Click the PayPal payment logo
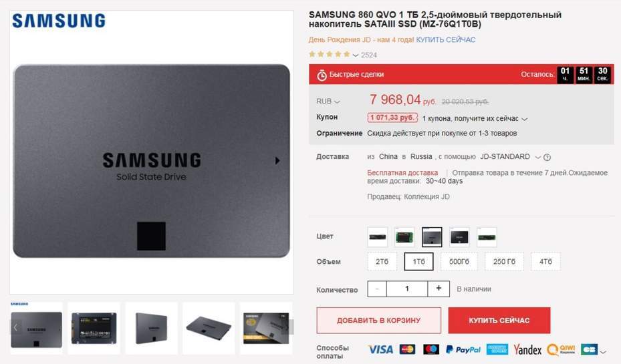 (x=463, y=349)
